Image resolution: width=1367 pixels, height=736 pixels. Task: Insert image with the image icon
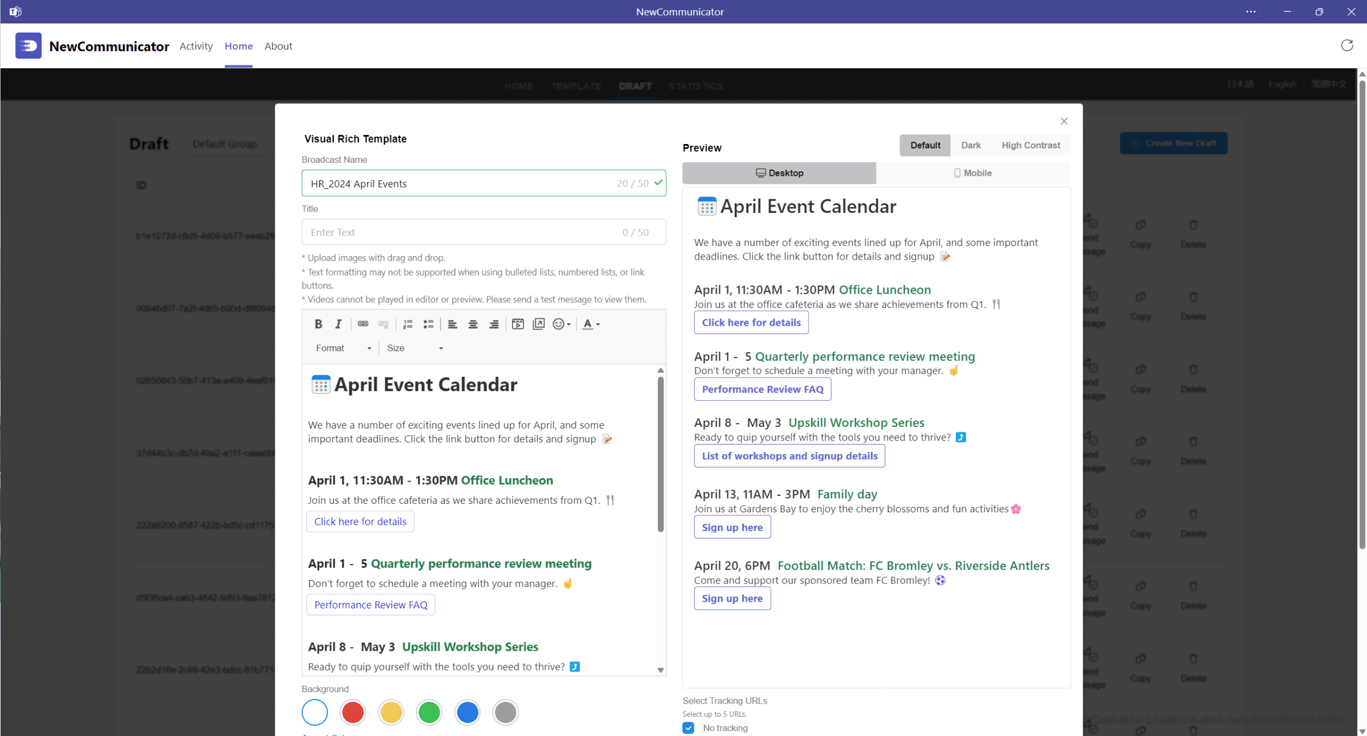click(538, 324)
